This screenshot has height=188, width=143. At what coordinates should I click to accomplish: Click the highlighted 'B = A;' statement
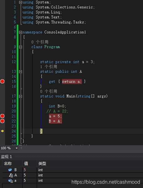[x=56, y=121]
